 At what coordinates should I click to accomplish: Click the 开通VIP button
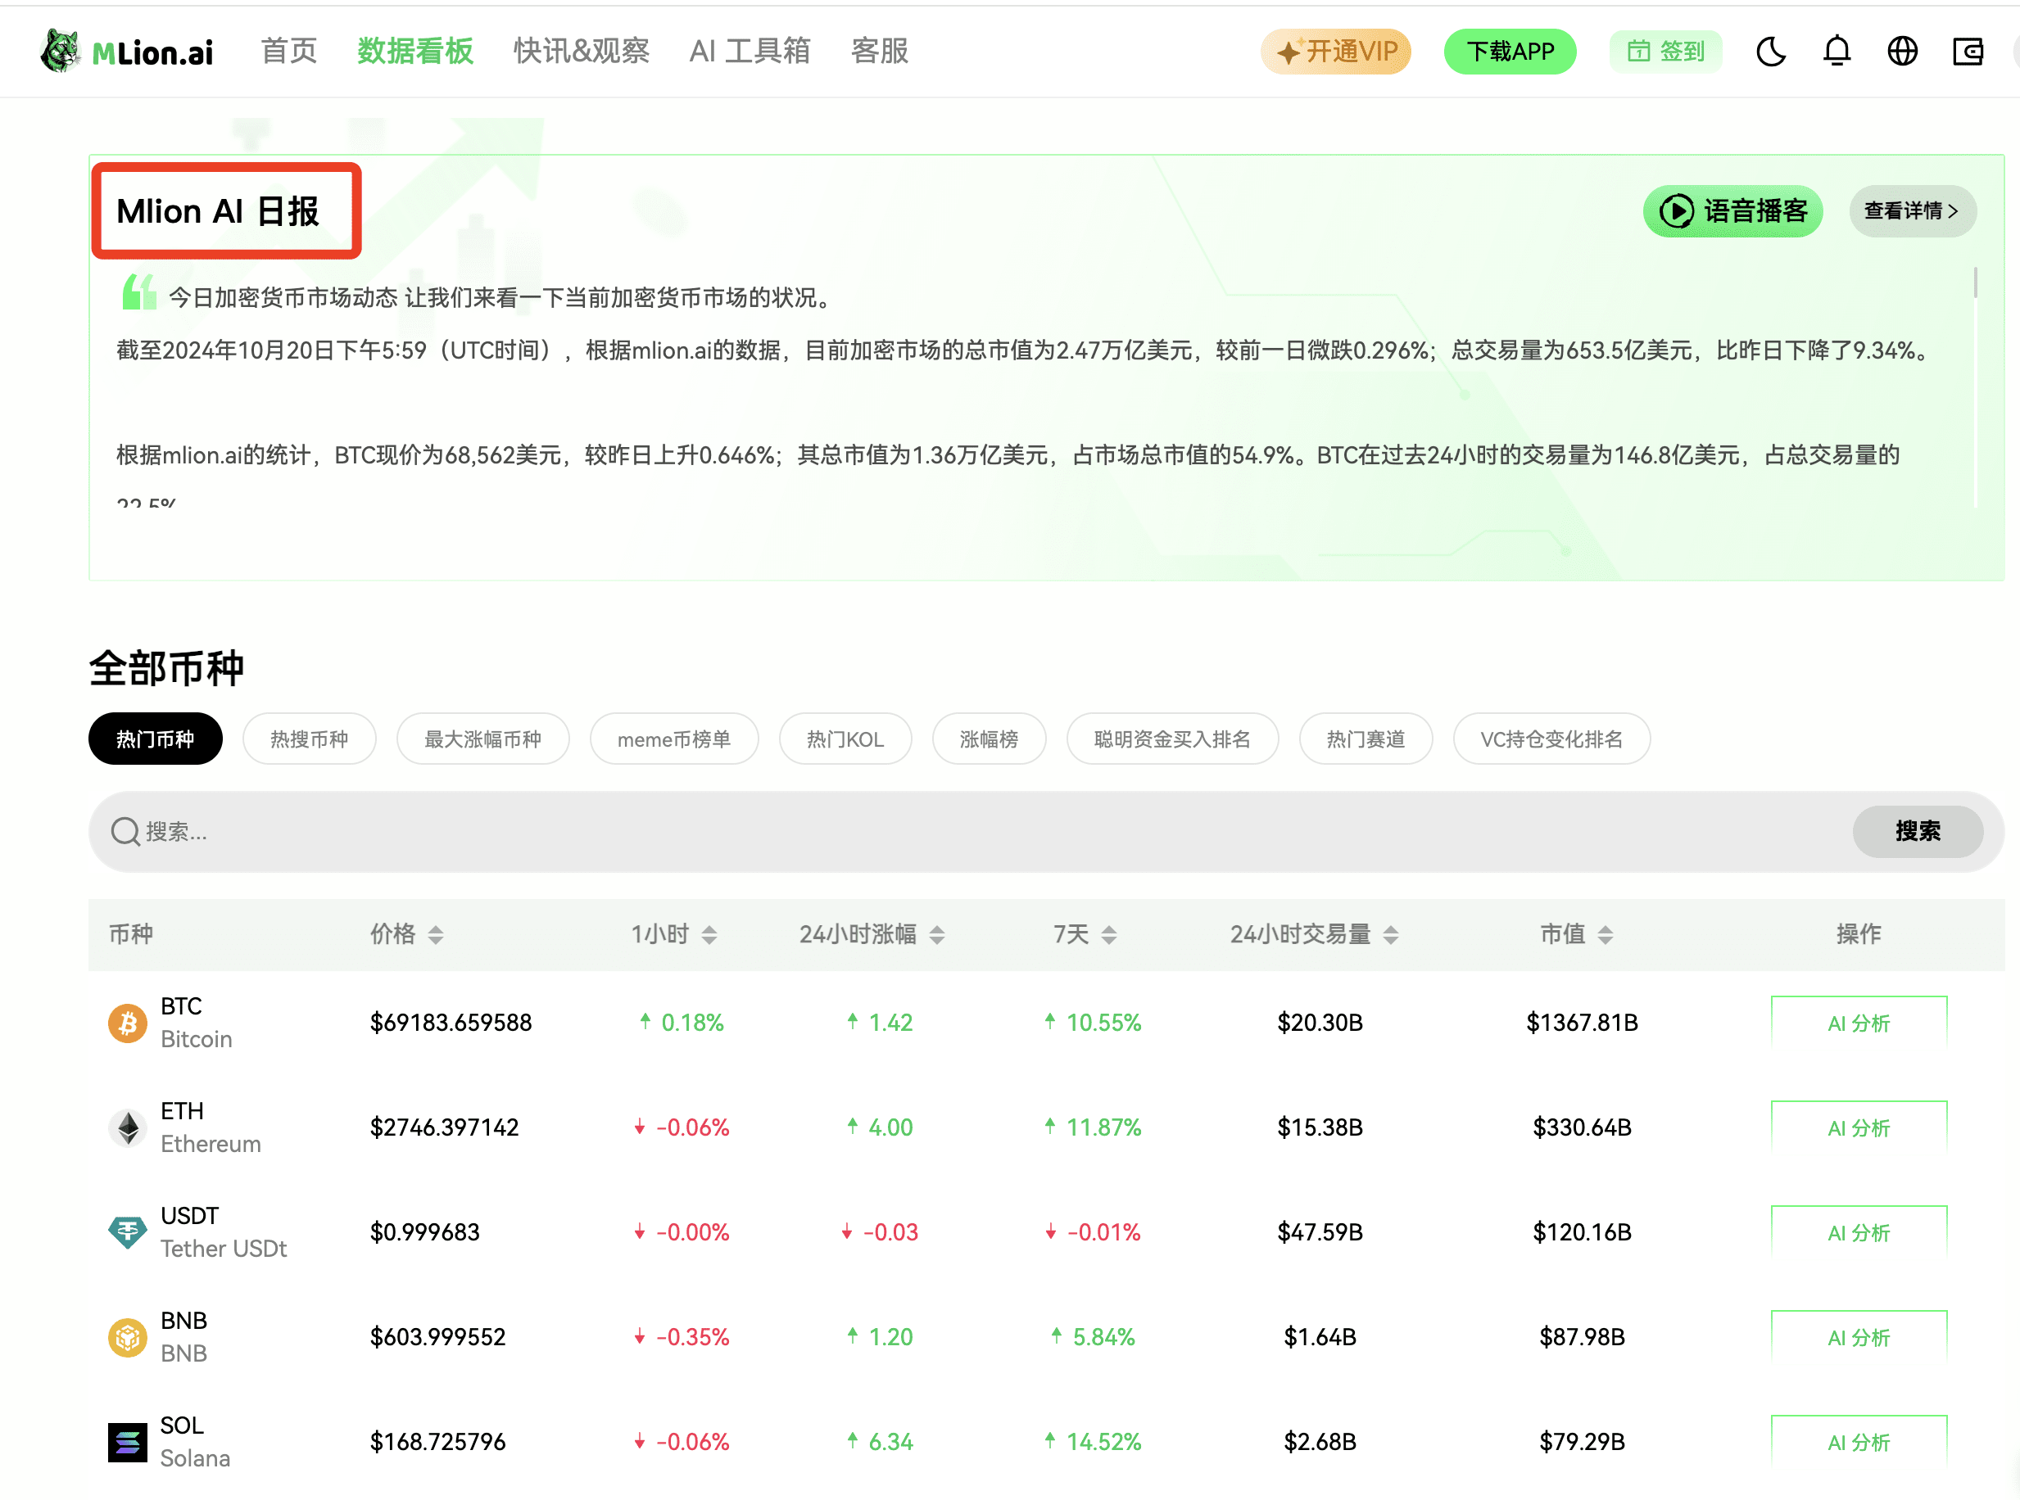point(1335,52)
